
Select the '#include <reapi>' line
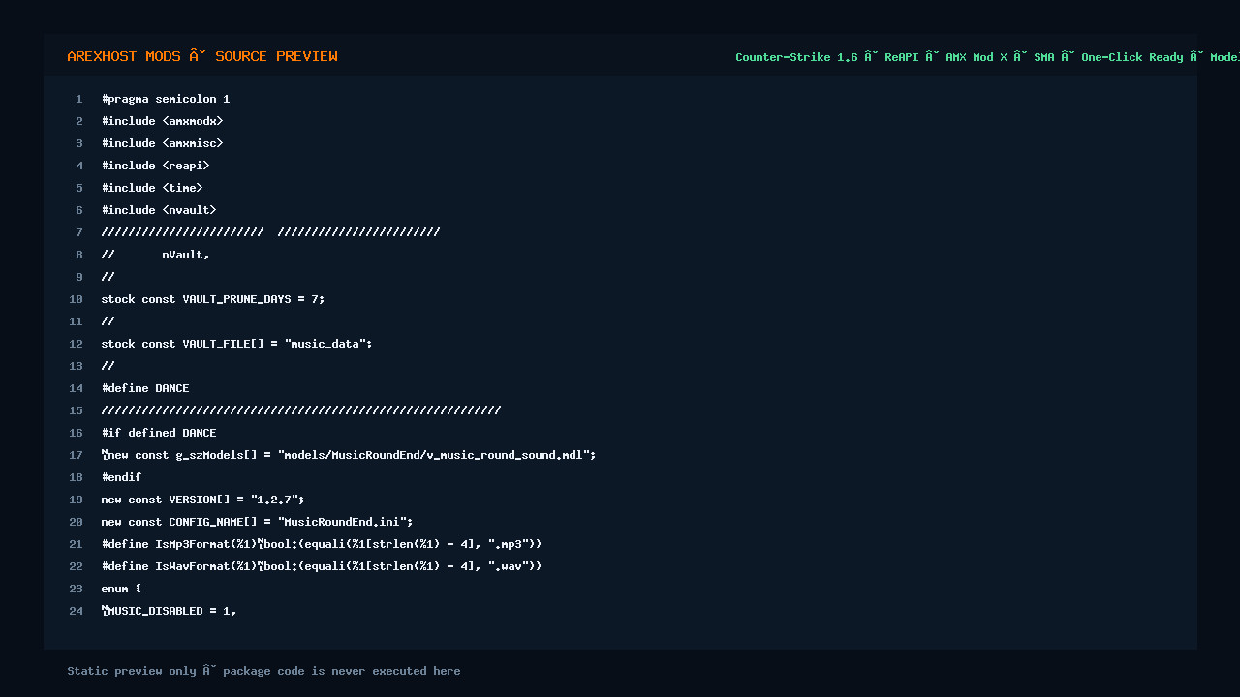tap(155, 166)
